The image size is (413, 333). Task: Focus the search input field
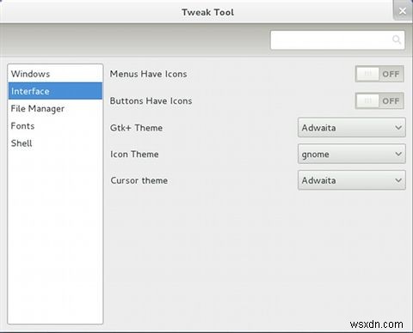tap(337, 40)
